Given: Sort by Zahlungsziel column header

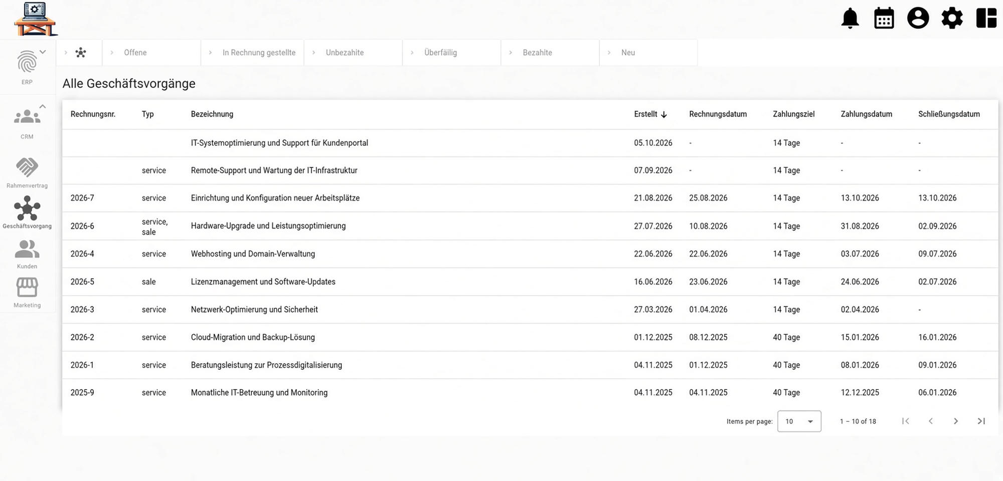Looking at the screenshot, I should [x=793, y=114].
